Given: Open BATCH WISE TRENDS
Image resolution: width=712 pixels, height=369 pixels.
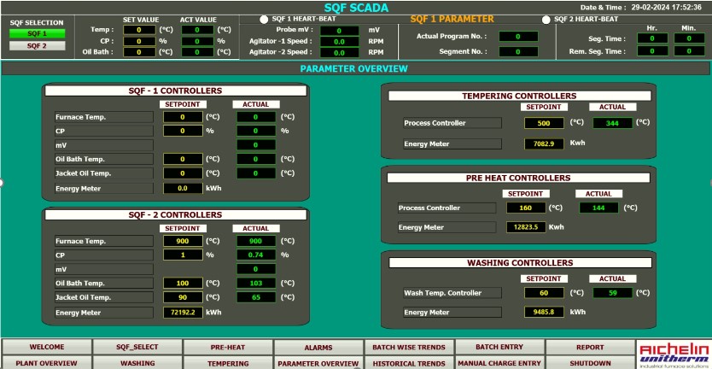Looking at the screenshot, I should click(x=408, y=348).
